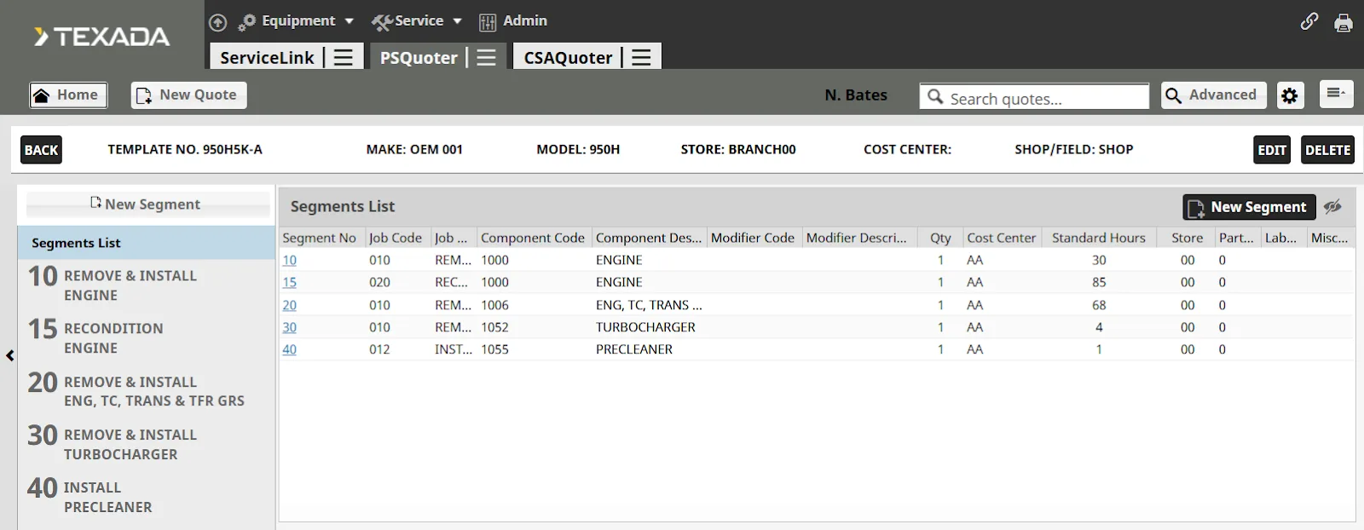The image size is (1364, 530).
Task: Click the up-arrow circle icon in top bar
Action: pos(218,22)
